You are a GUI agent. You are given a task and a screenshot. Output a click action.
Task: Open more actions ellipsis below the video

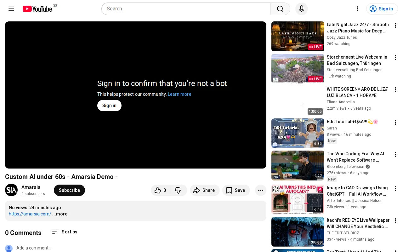point(261,190)
